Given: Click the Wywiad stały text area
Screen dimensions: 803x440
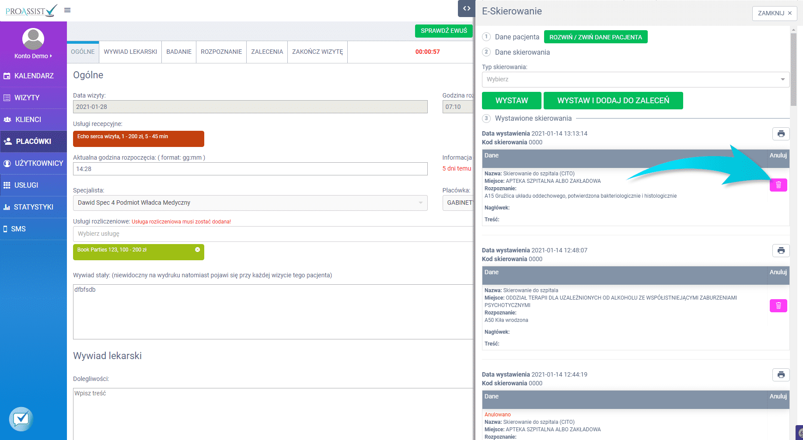Looking at the screenshot, I should click(x=273, y=312).
